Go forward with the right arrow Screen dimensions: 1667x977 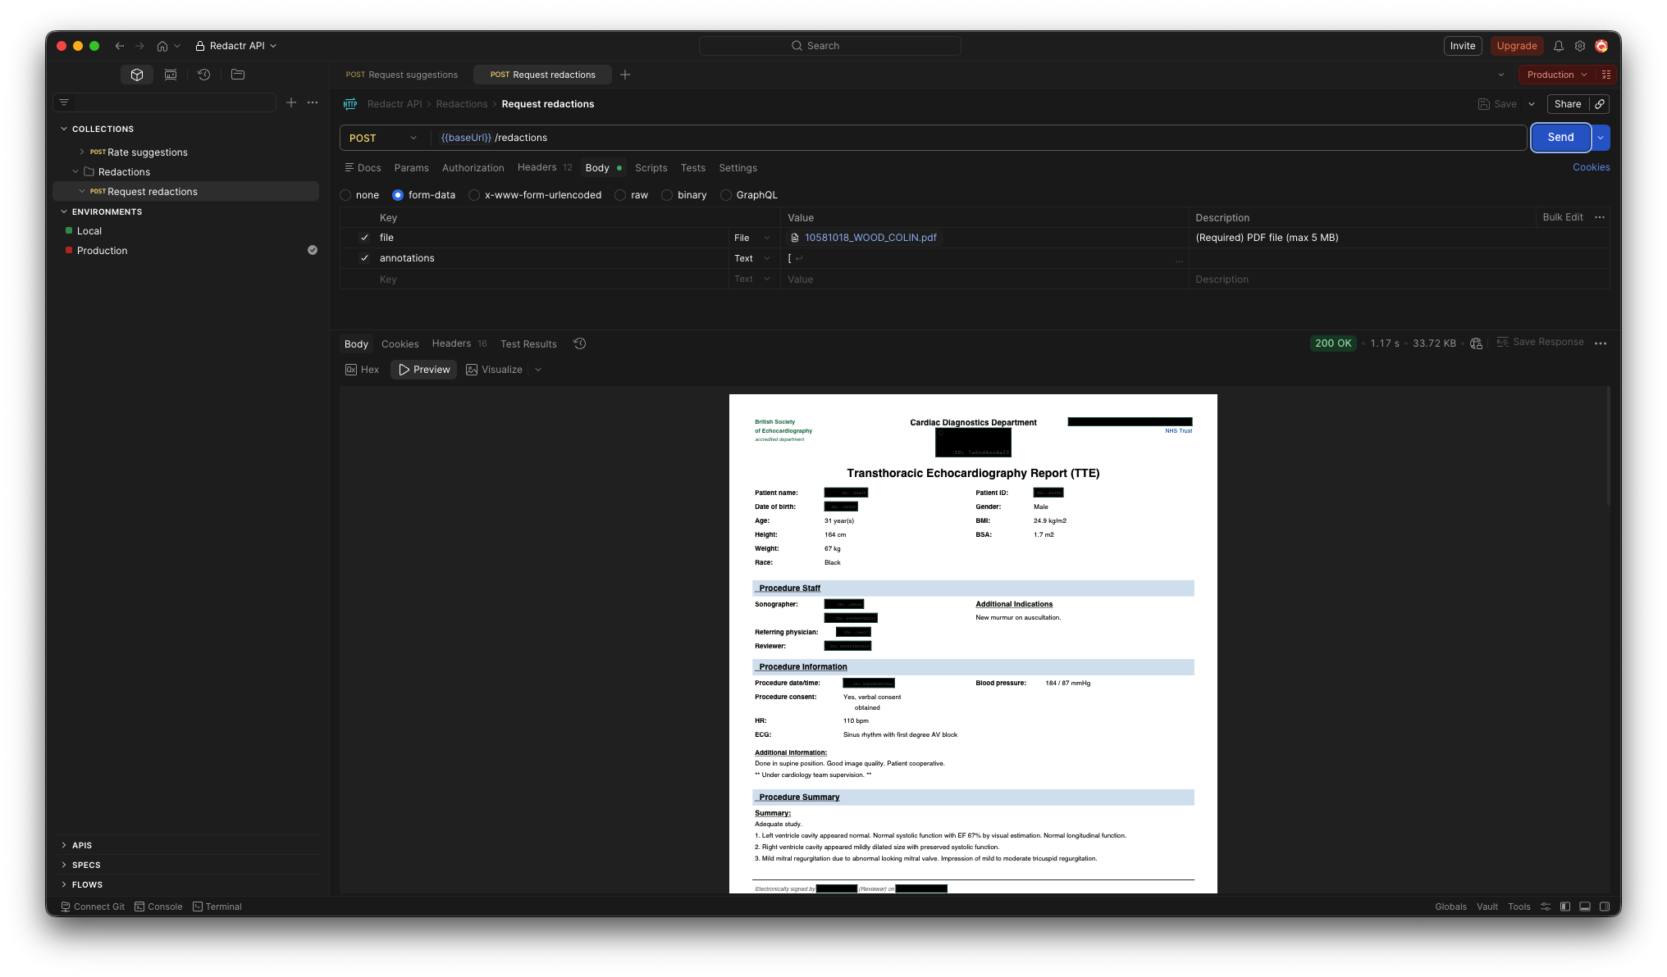tap(139, 46)
